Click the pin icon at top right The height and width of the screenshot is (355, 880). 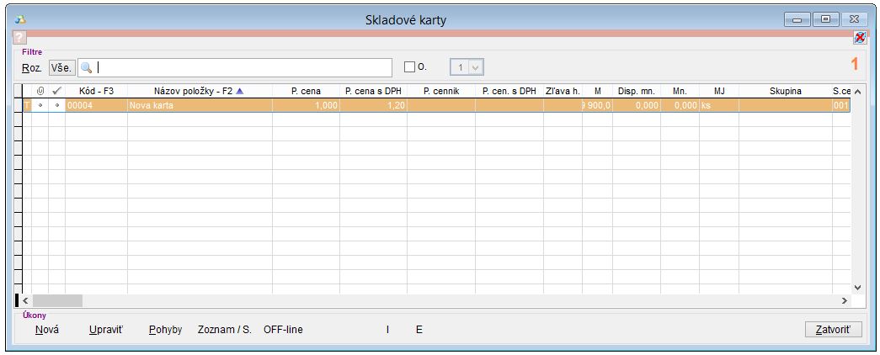pyautogui.click(x=859, y=37)
